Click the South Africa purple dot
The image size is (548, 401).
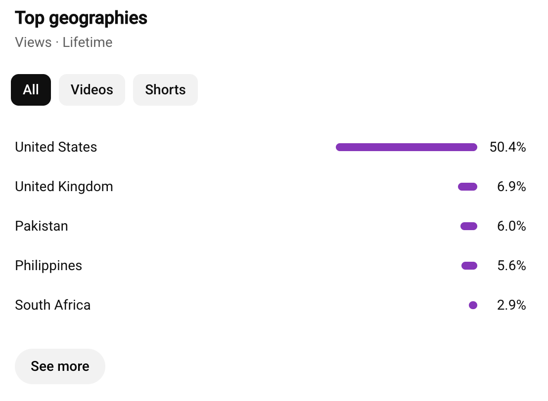tap(473, 305)
